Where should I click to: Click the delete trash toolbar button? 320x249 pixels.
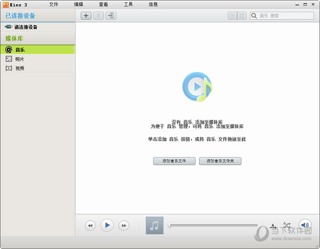(98, 15)
